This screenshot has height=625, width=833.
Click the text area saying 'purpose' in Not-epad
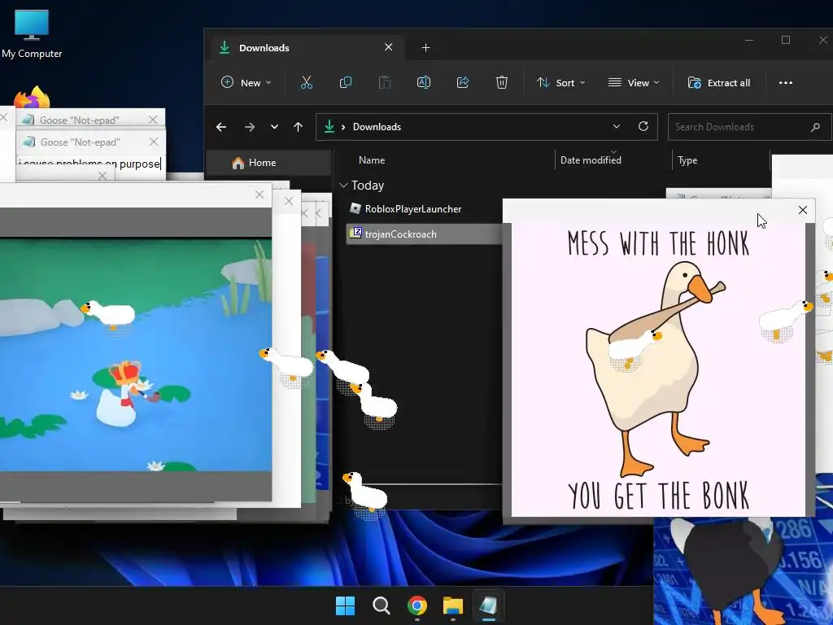pos(140,164)
